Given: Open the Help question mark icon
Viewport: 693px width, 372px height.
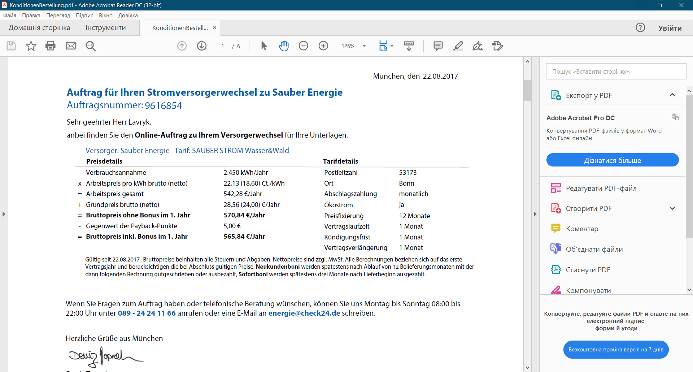Looking at the screenshot, I should point(640,27).
